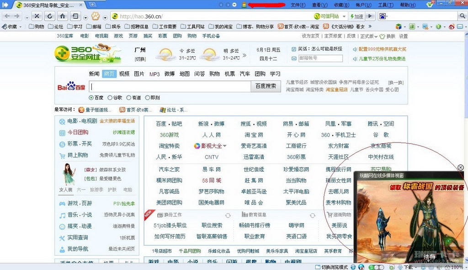Expand the bookmarks overflow chevron
Screen dimensions: 468x270
coord(370,26)
